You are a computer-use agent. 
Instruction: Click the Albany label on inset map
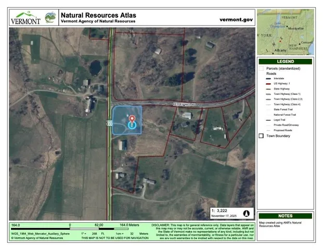pos(280,50)
